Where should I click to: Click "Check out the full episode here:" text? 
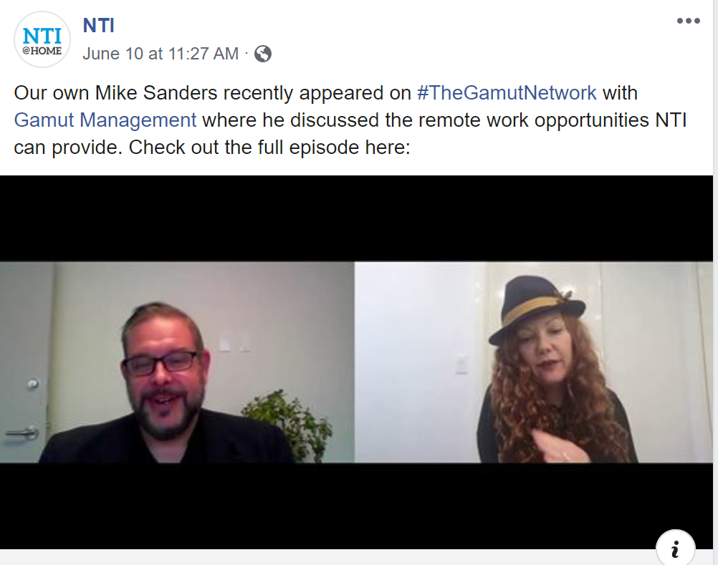click(269, 148)
